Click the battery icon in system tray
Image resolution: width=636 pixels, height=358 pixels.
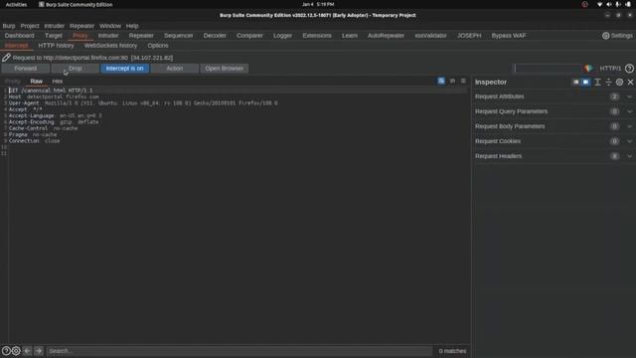[x=627, y=4]
